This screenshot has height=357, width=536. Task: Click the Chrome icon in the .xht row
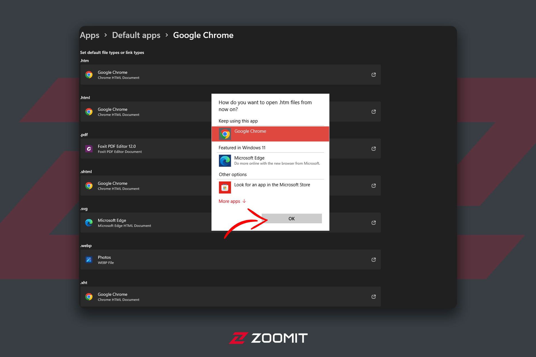pos(89,297)
